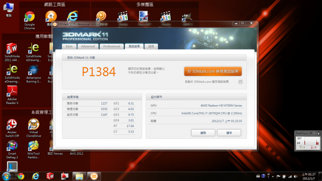
Task: Click the physics score value 5555
Action: coord(104,109)
